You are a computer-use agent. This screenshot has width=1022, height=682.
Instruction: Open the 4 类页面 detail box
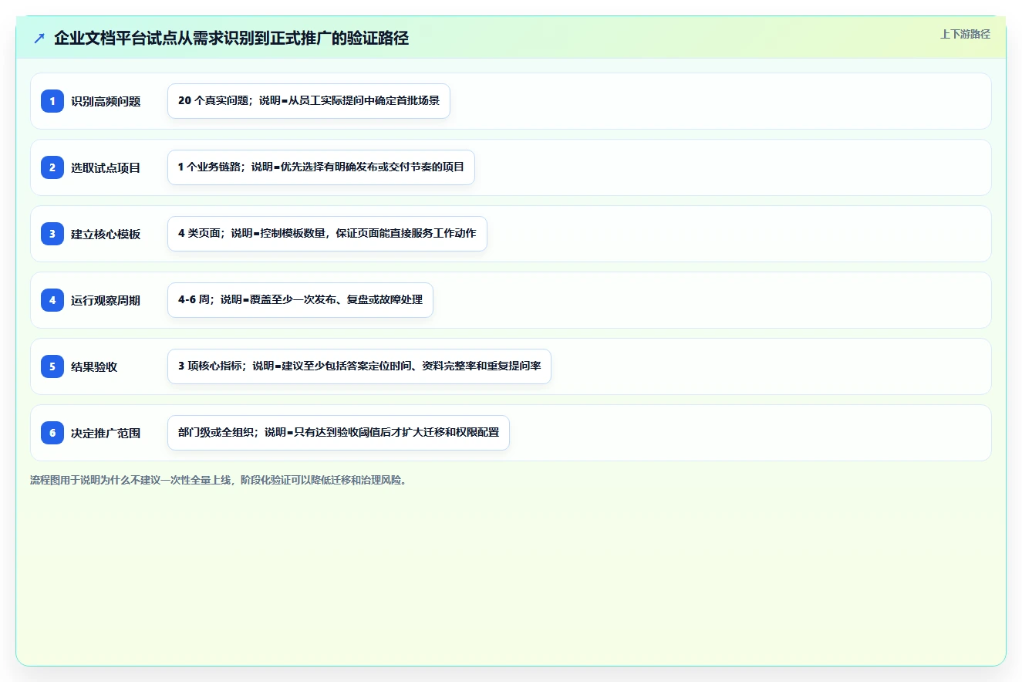(327, 234)
